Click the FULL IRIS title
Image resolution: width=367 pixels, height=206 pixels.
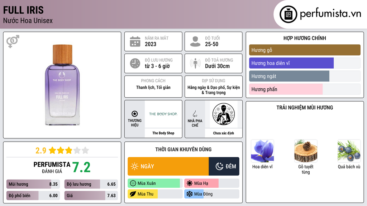point(23,10)
